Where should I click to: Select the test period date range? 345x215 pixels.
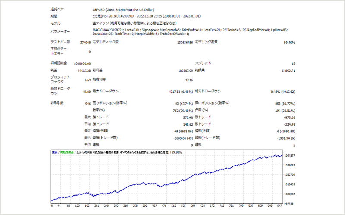[x=147, y=16]
